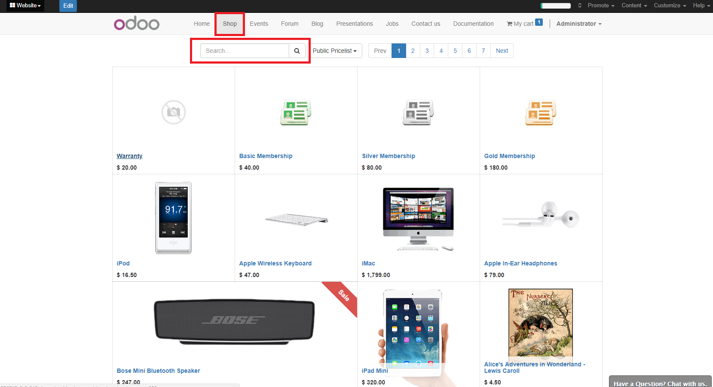Go to Next page of products
The width and height of the screenshot is (713, 387).
[502, 51]
